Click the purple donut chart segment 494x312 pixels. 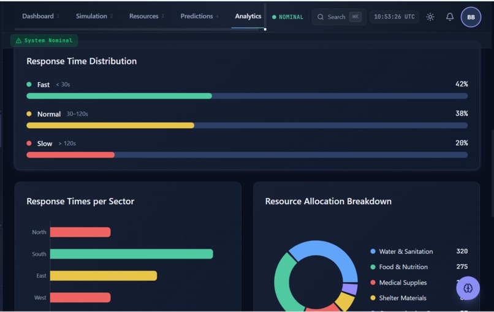coord(350,289)
